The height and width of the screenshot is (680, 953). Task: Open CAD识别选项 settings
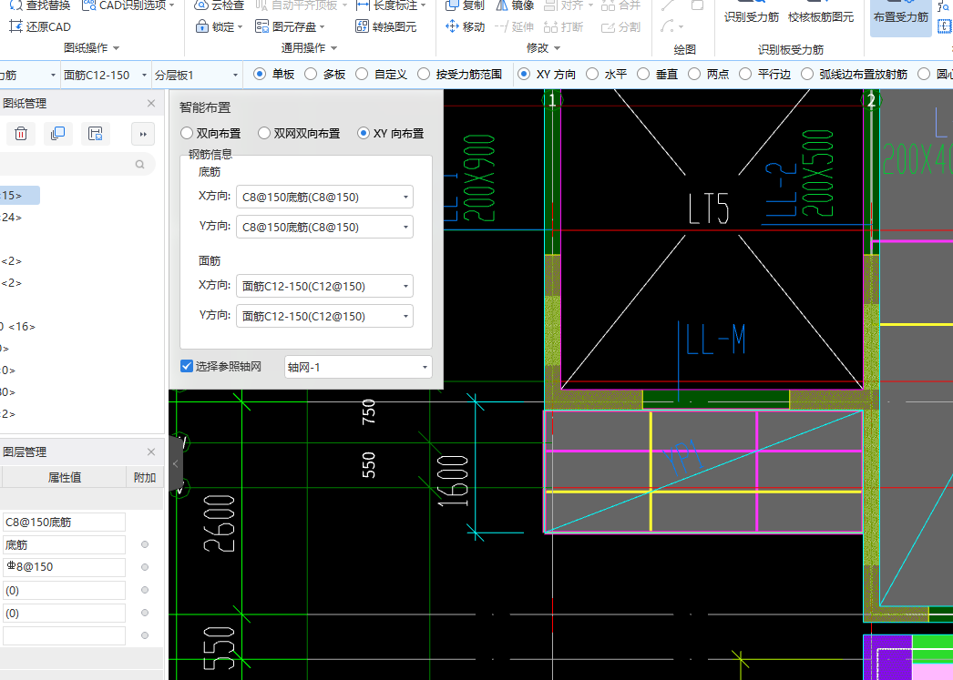point(128,5)
